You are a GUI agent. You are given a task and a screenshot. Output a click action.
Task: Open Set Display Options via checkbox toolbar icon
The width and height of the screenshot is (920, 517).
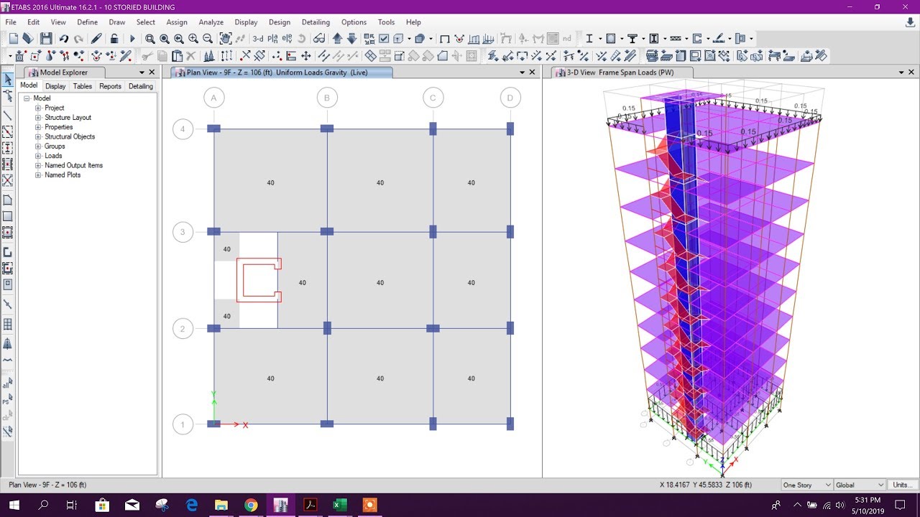tap(383, 38)
